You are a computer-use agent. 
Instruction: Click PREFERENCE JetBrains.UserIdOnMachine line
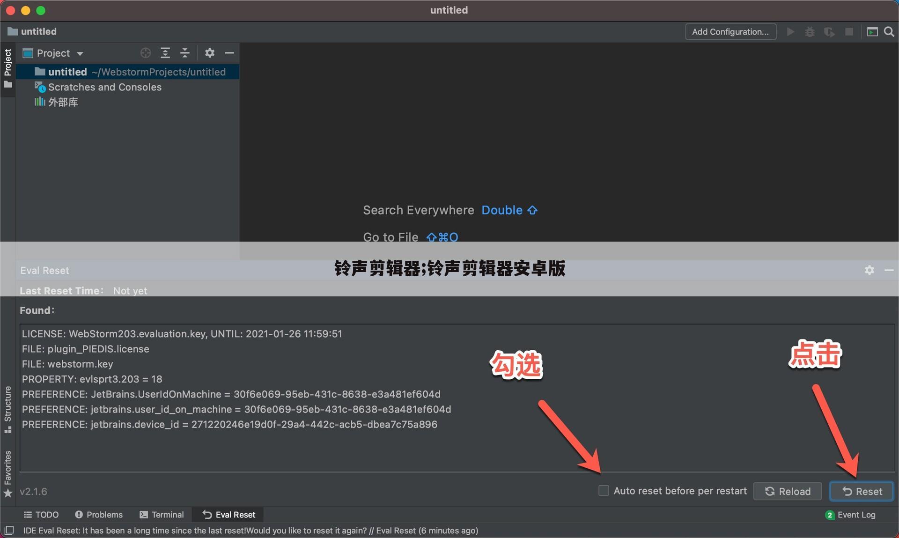coord(231,394)
